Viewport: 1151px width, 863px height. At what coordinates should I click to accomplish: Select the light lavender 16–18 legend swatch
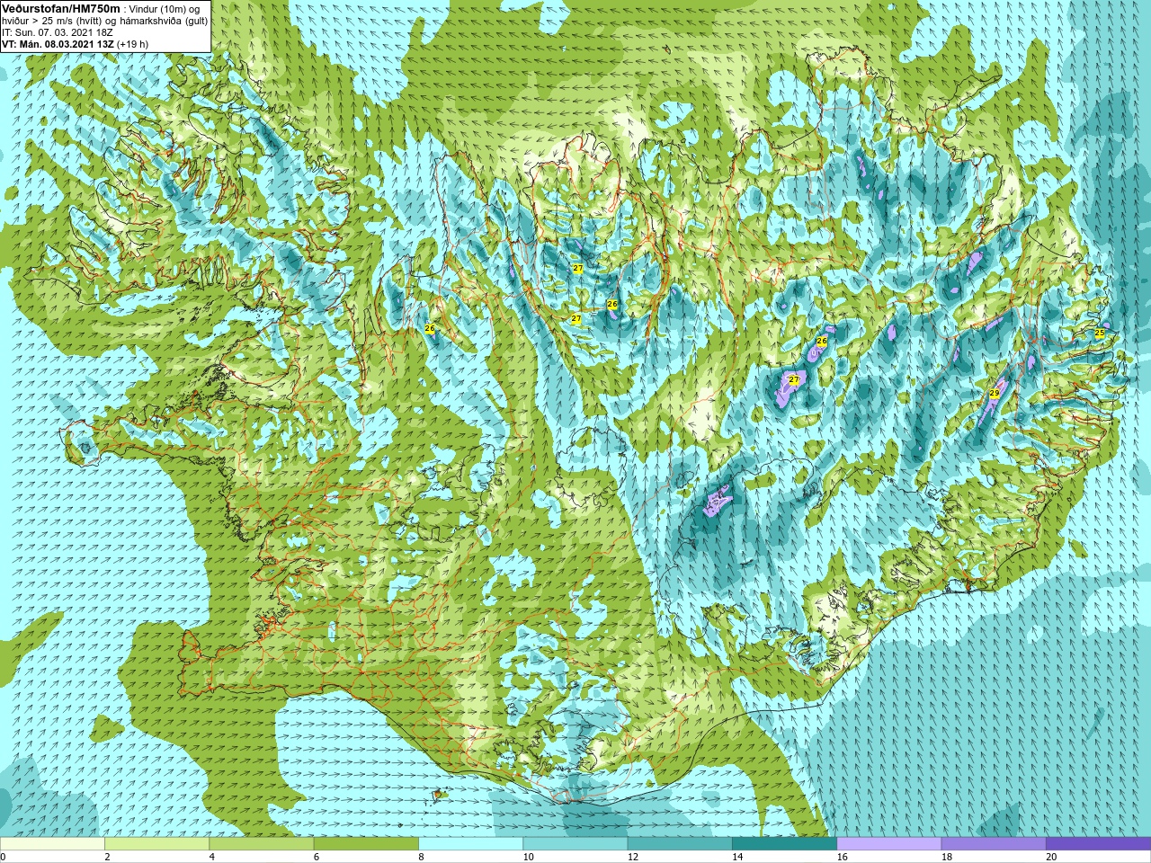tap(888, 844)
